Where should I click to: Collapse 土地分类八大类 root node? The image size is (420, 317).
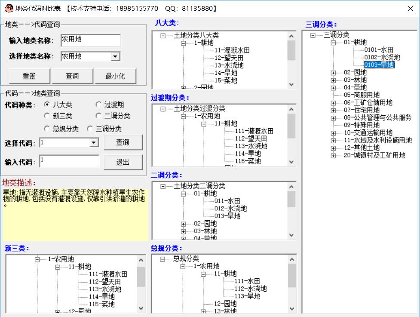tap(163, 36)
